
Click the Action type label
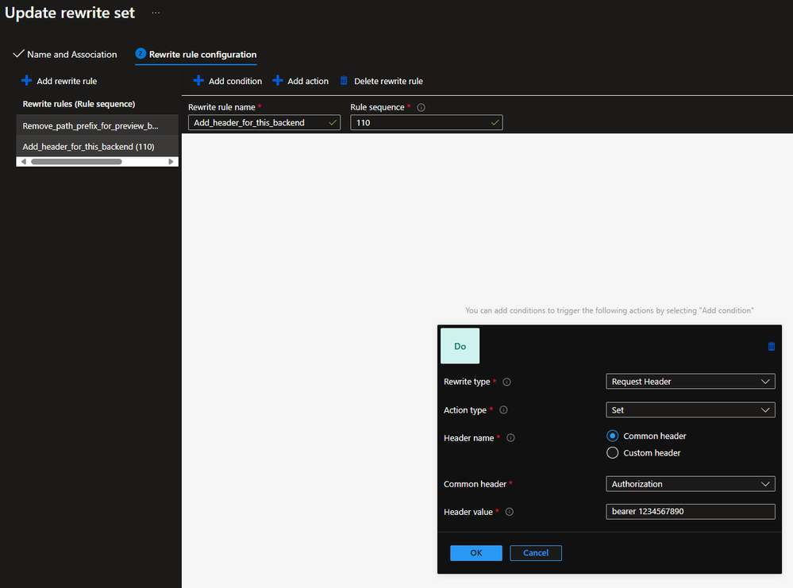pos(465,410)
